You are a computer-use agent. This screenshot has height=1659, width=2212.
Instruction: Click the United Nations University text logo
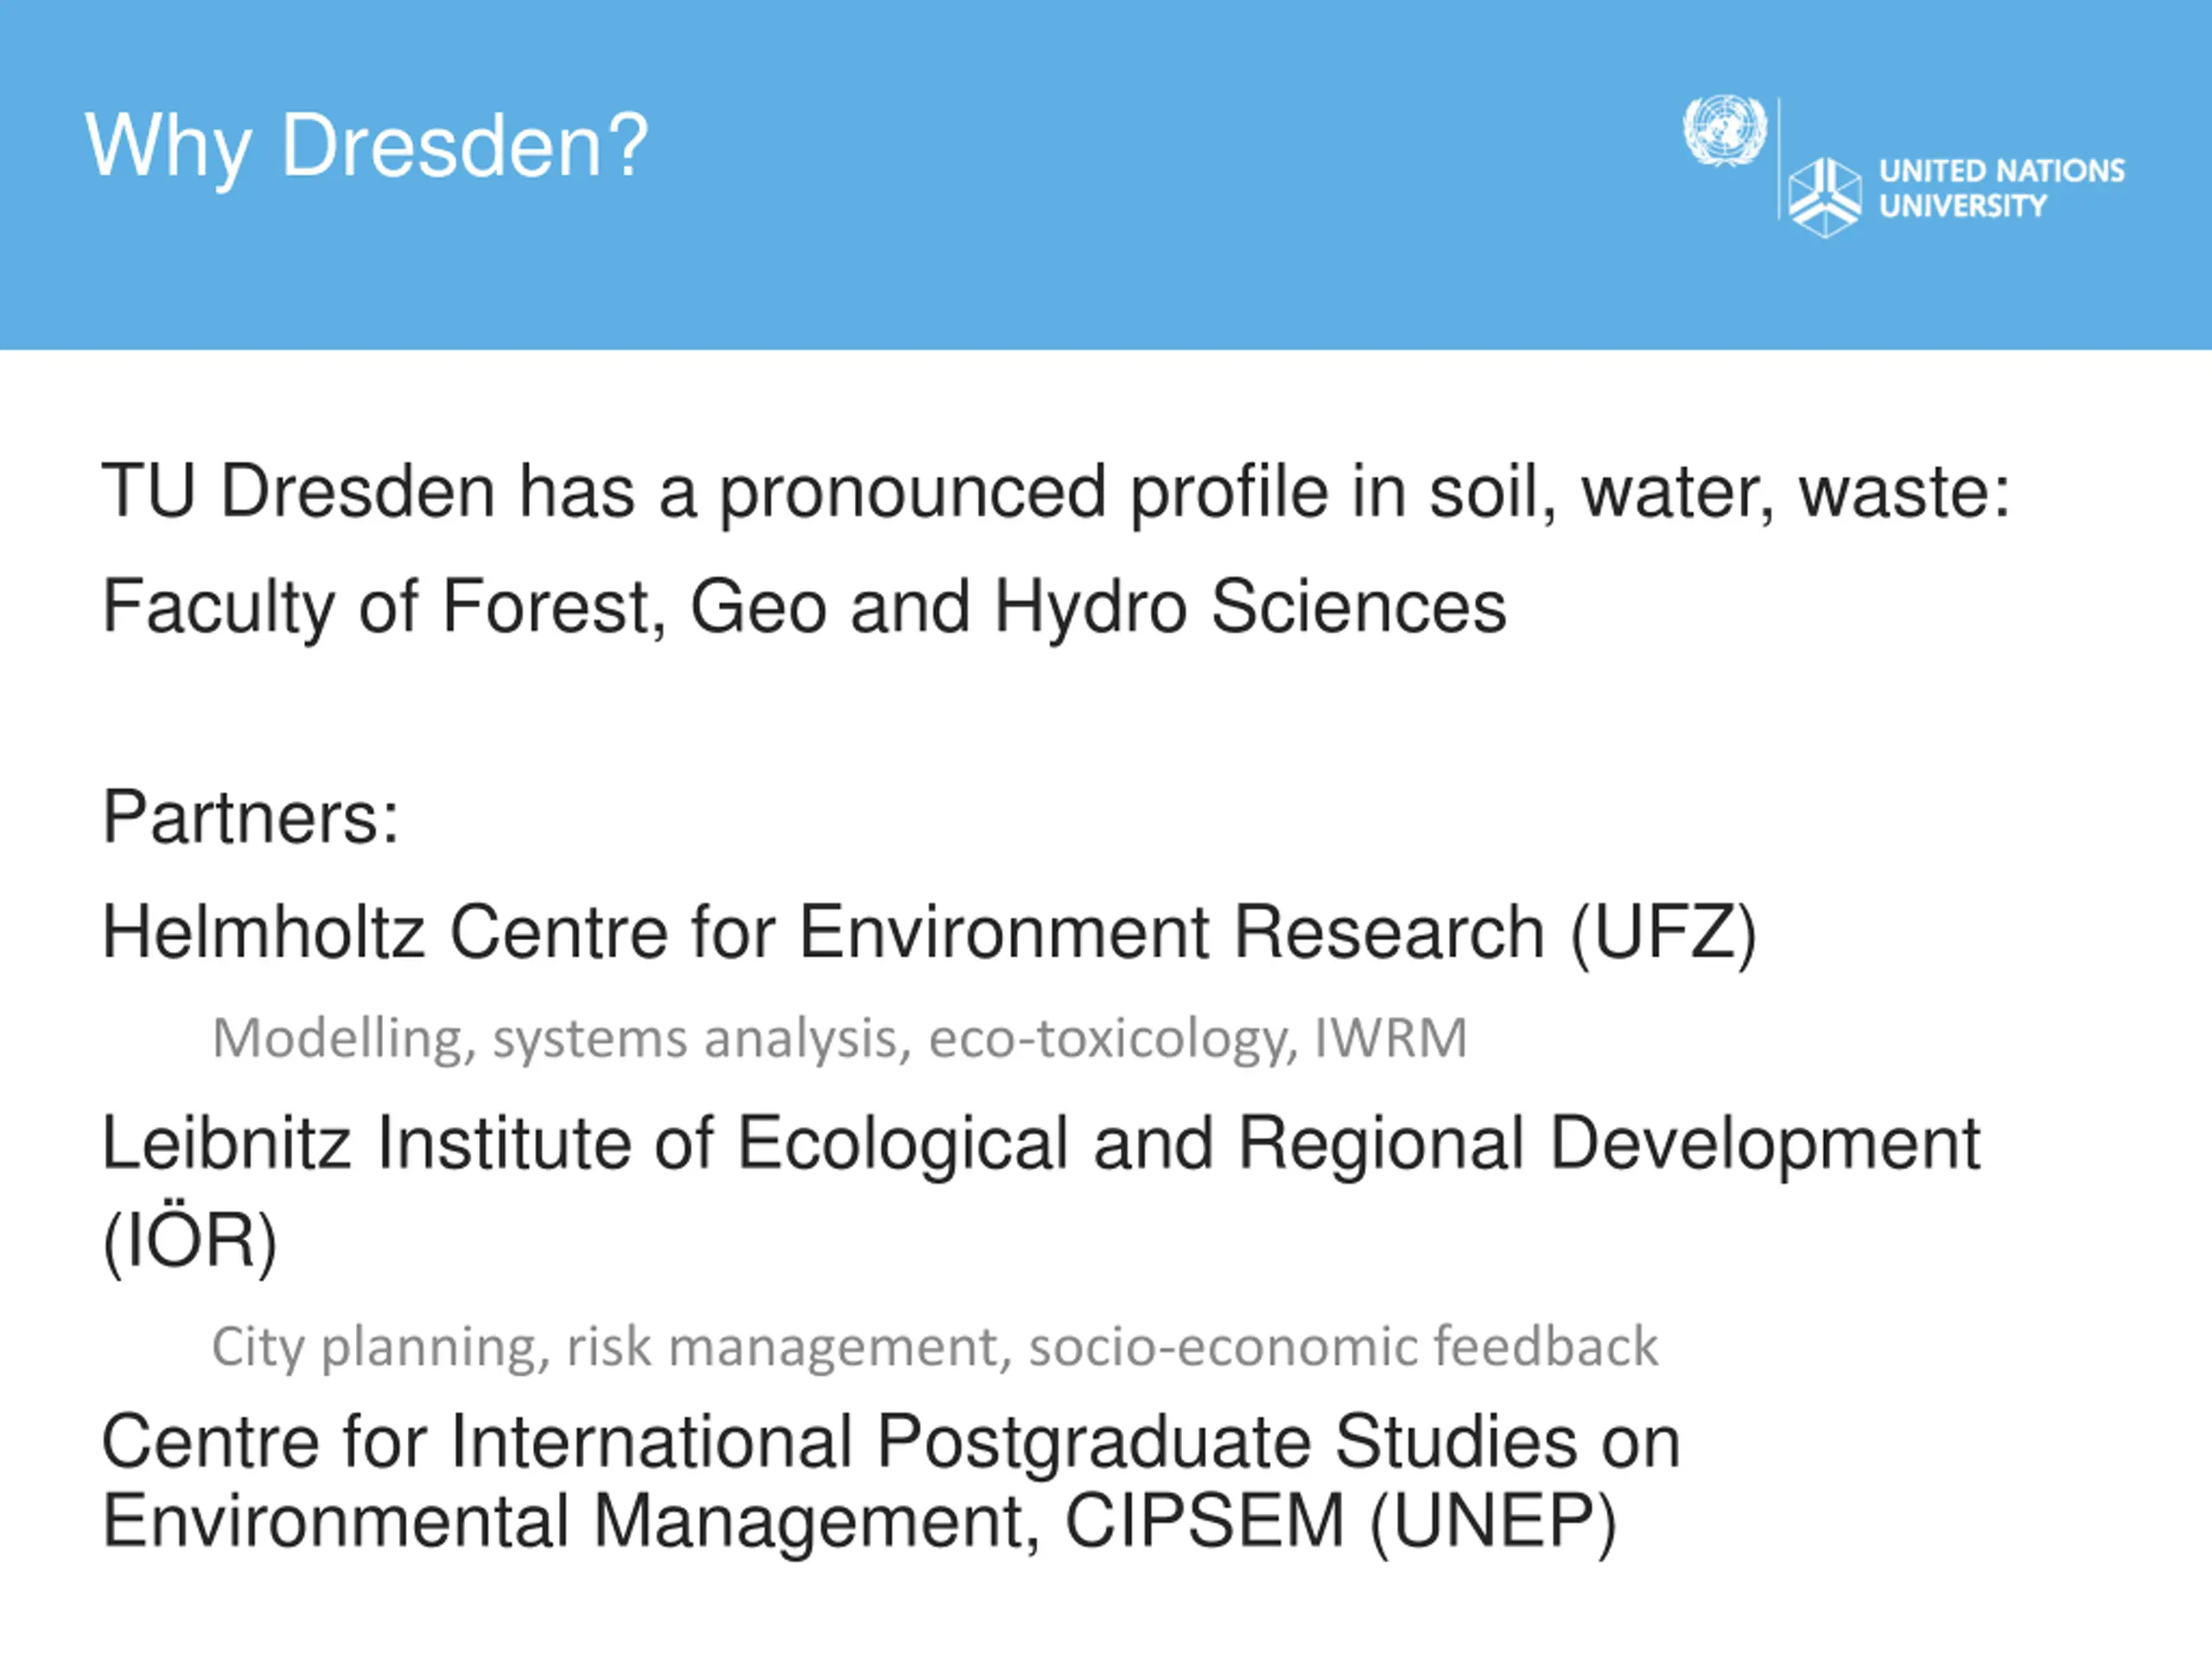(x=2002, y=188)
